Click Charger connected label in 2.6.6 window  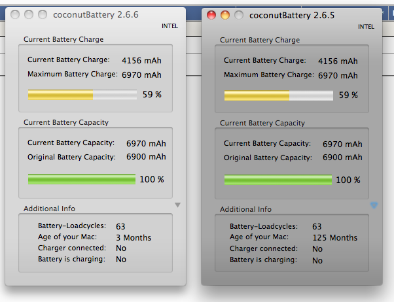tap(72, 248)
